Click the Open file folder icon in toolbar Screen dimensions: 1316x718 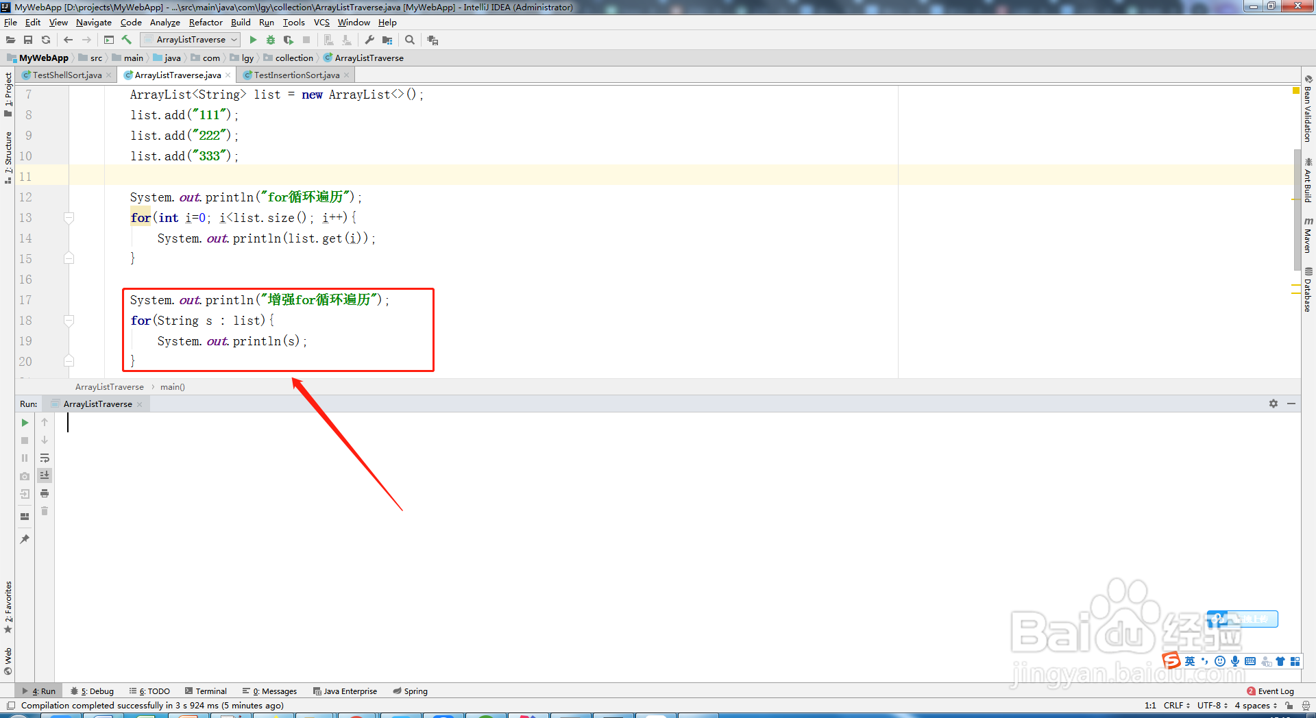(x=10, y=40)
